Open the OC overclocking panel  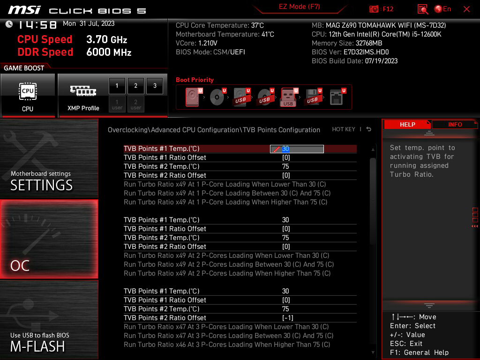(x=49, y=239)
